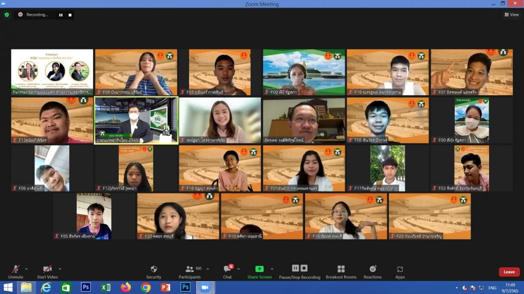Open the Reactions menu
This screenshot has width=524, height=294.
pyautogui.click(x=373, y=271)
